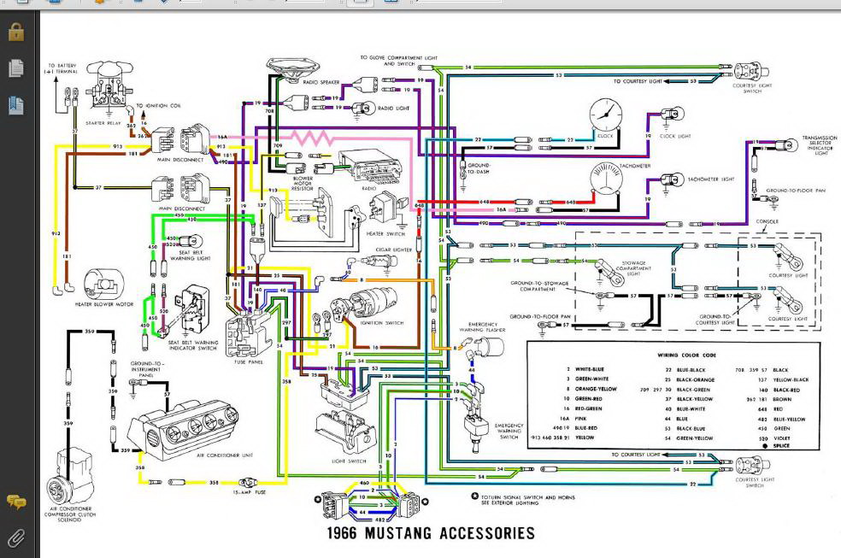This screenshot has height=558, width=841.
Task: Click 'SEAT BELT WARNING INDICATOR SWITCH' label
Action: tap(192, 344)
